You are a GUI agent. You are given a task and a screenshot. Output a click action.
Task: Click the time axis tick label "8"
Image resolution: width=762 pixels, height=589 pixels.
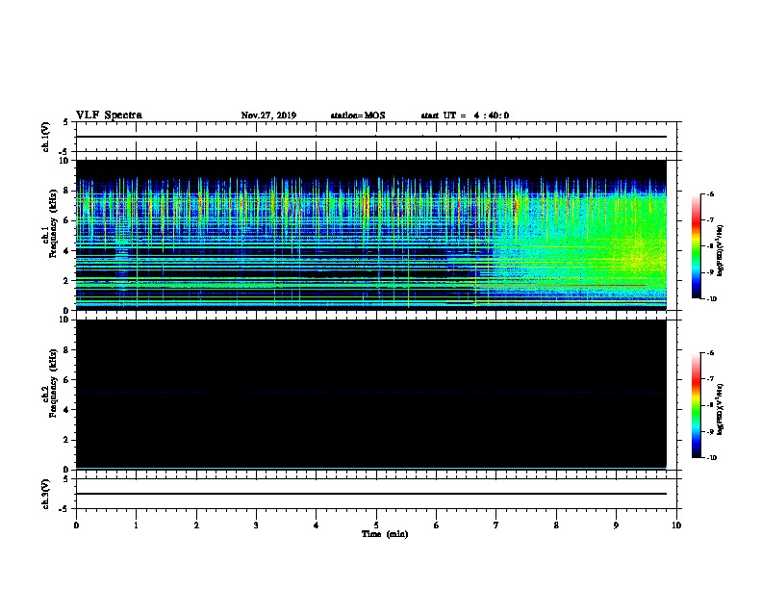pyautogui.click(x=556, y=525)
